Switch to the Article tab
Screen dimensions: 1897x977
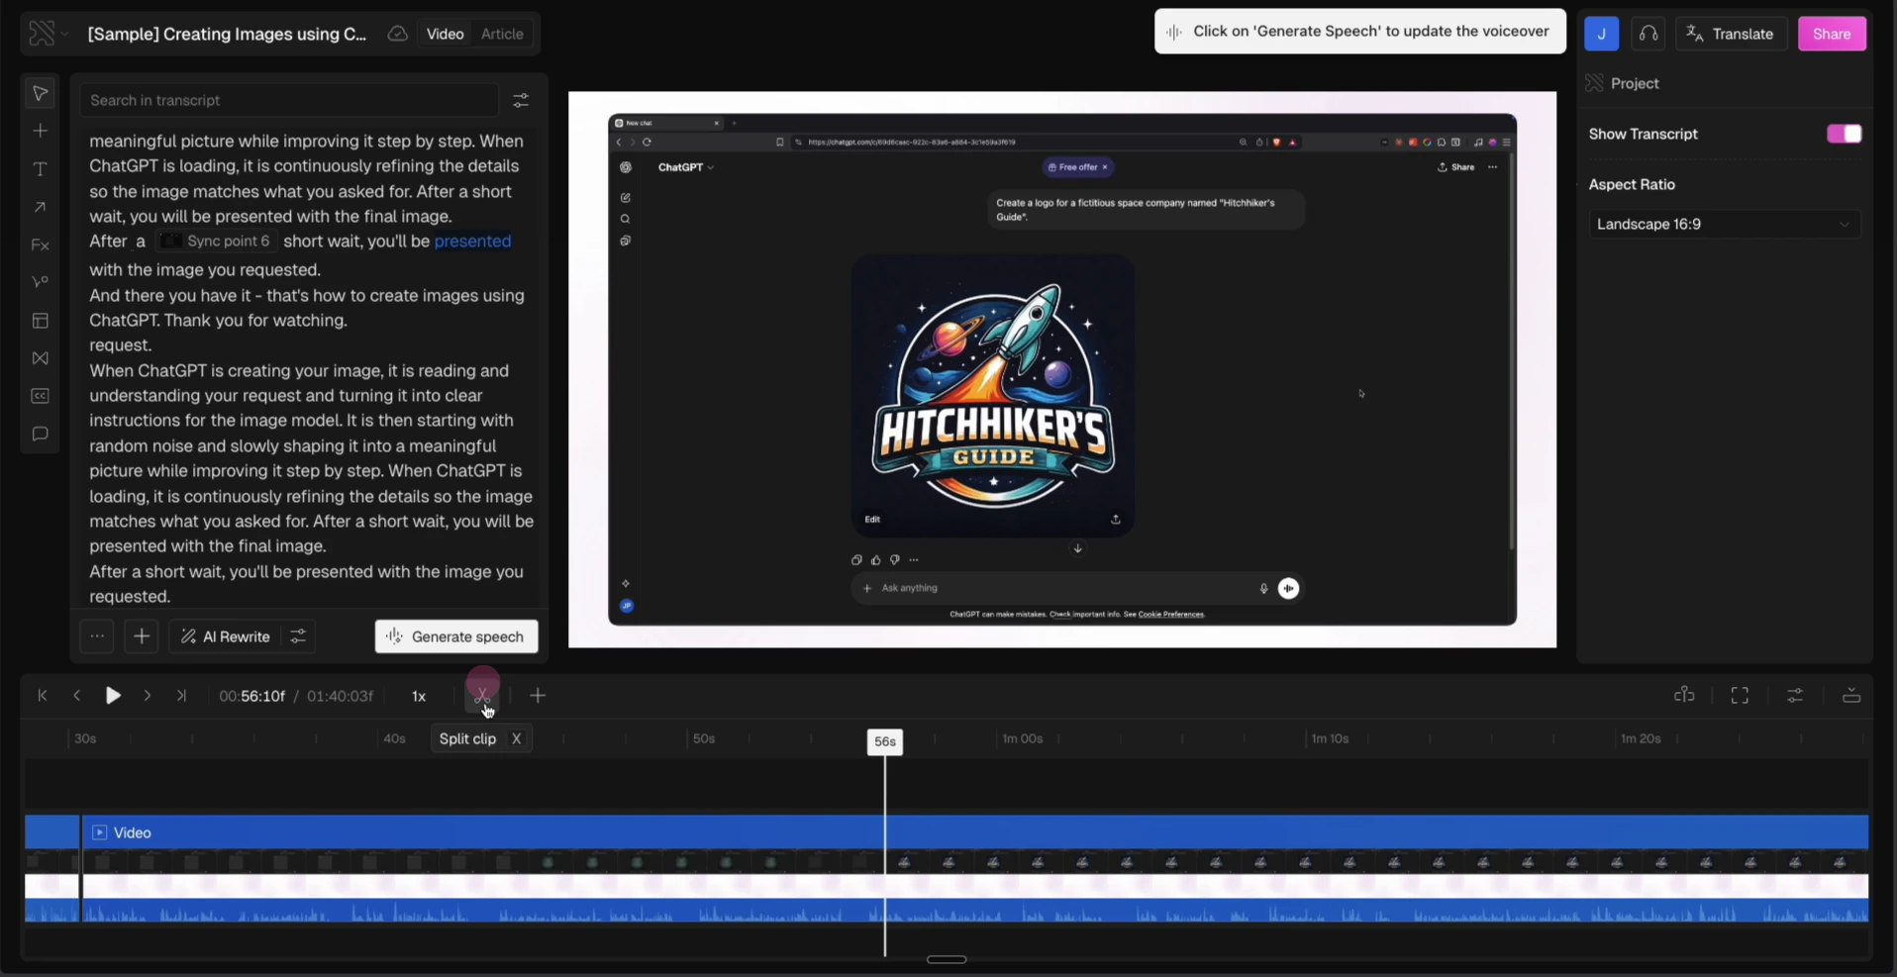tap(502, 34)
